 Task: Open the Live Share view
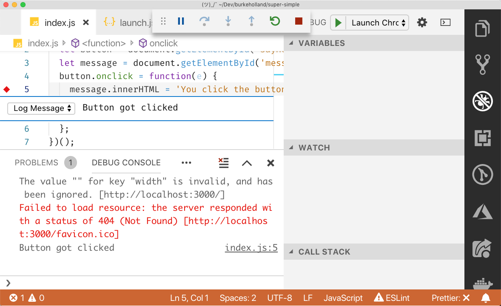[x=482, y=248]
